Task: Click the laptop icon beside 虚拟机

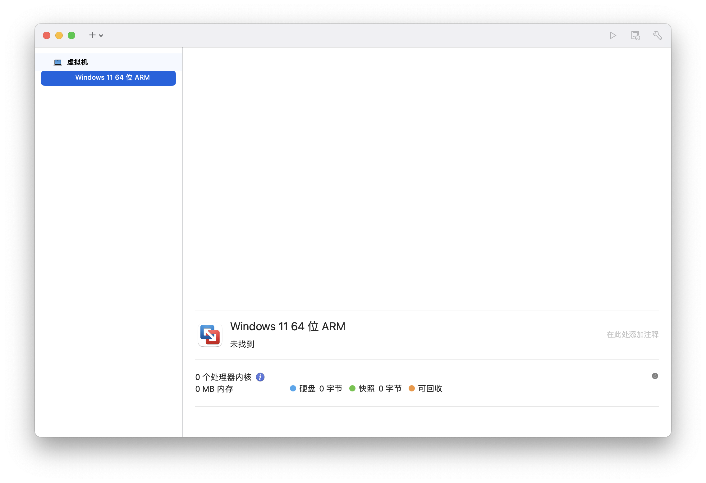Action: (58, 62)
